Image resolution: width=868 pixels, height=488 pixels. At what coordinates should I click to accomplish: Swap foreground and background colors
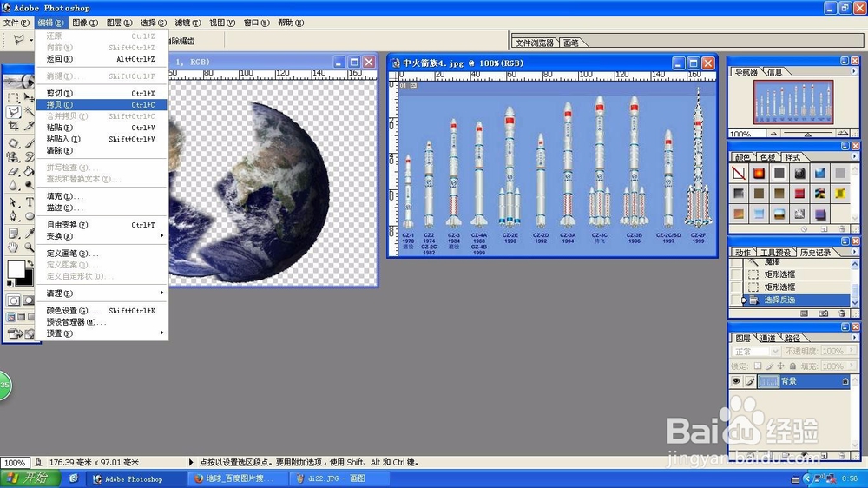[30, 264]
